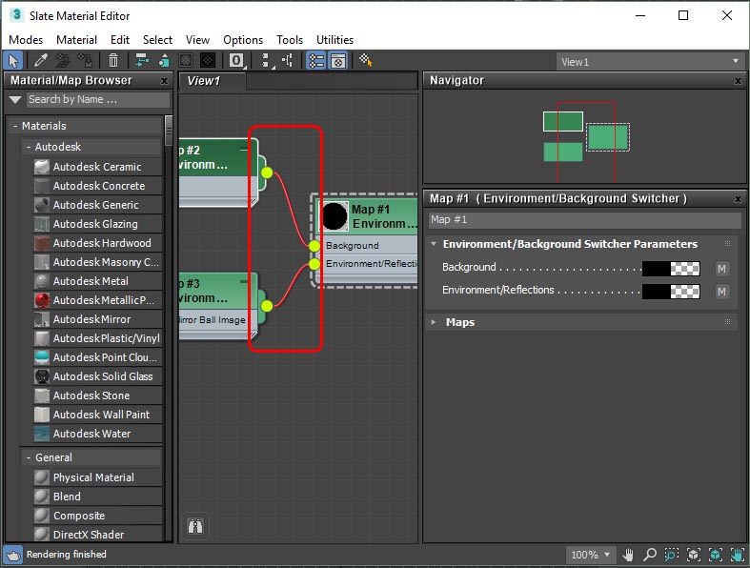Close the Map #1 parameter editor panel
750x568 pixels.
(738, 198)
